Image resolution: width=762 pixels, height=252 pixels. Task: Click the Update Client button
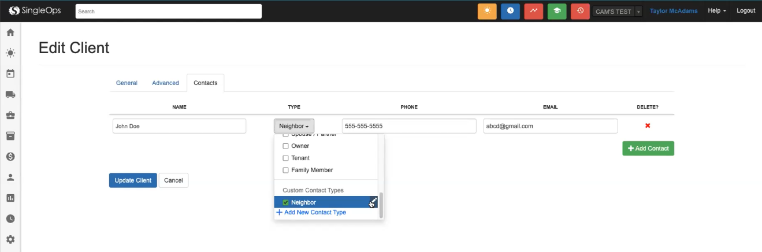133,180
